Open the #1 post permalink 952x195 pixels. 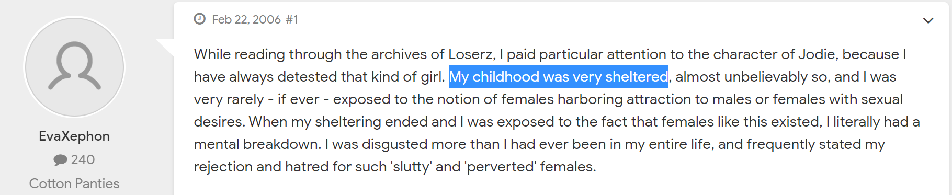(292, 19)
